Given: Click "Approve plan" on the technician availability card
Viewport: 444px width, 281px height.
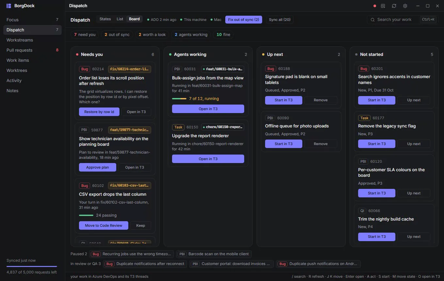Looking at the screenshot, I should 98,167.
